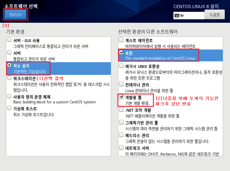
Task: Select the 워크스테이션 radio button
Action: (9, 78)
